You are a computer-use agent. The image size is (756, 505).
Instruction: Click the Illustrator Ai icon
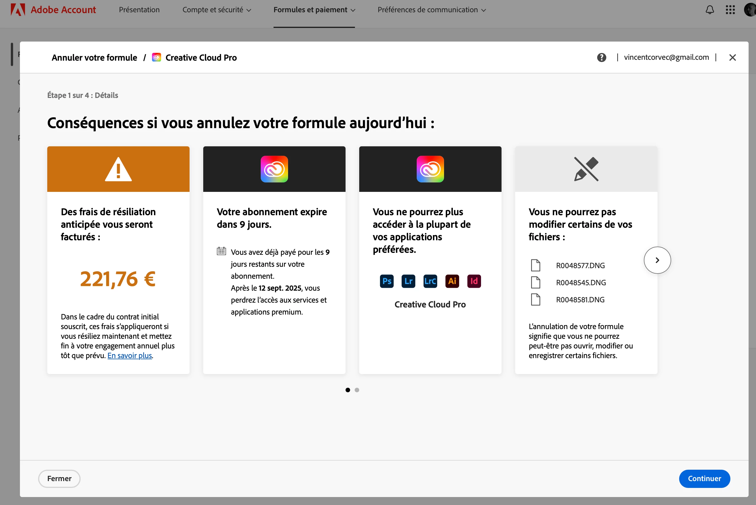pos(452,281)
